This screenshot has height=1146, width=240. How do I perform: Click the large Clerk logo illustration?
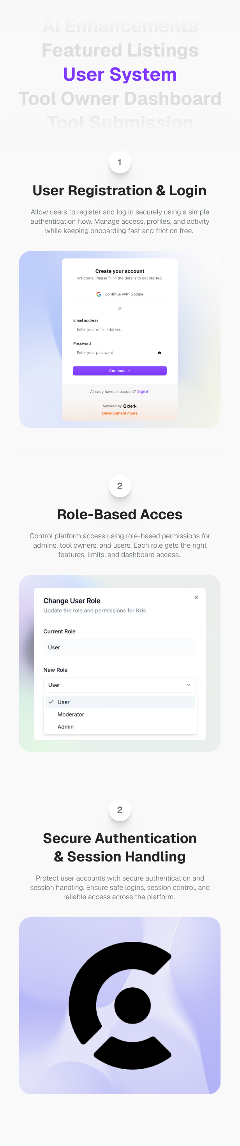tap(120, 1005)
